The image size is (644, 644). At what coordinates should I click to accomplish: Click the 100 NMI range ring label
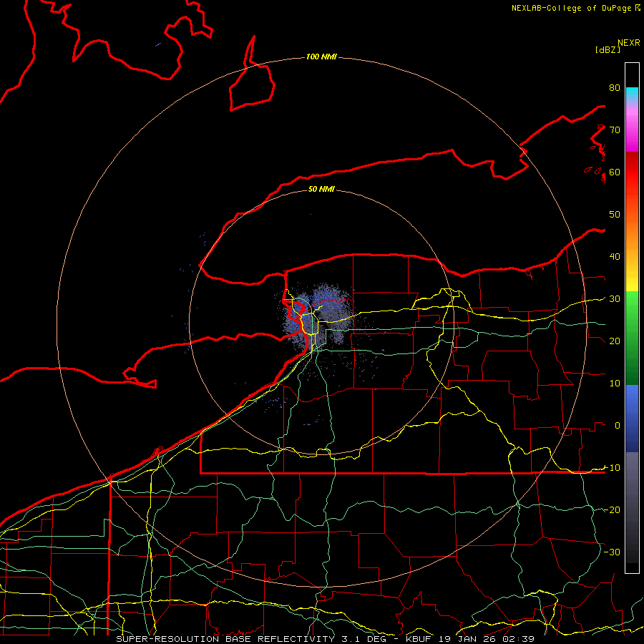click(321, 57)
